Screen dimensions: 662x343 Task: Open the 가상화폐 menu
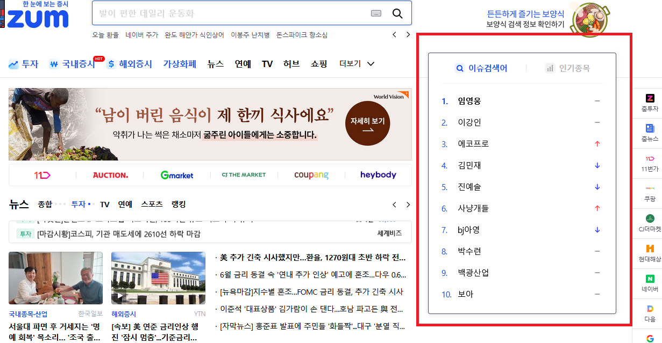180,64
